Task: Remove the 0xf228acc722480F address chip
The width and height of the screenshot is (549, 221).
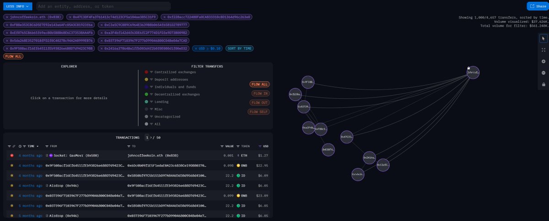Action: tap(164, 17)
